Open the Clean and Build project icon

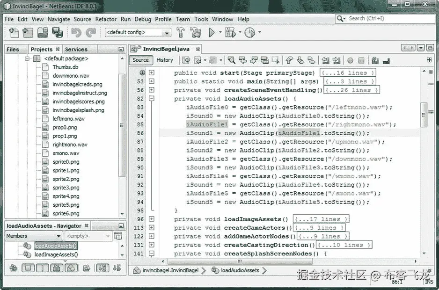click(x=196, y=33)
